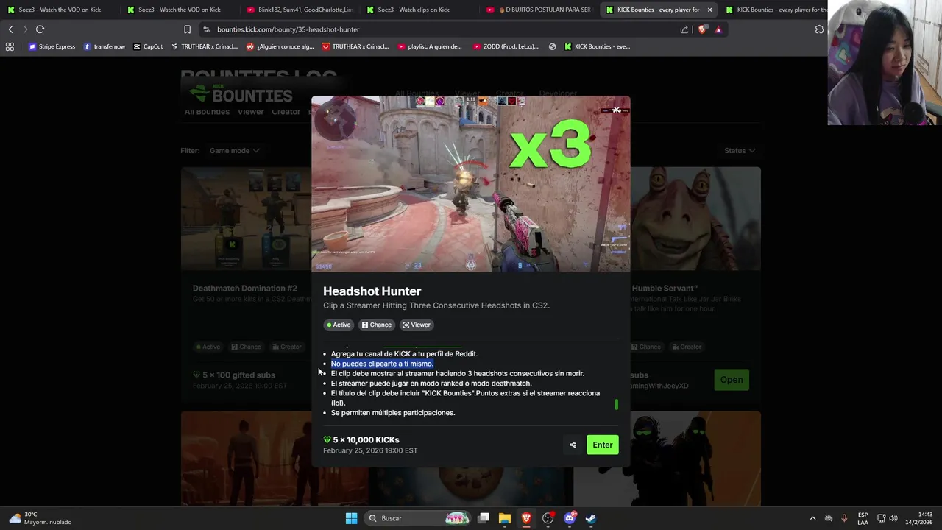Open the CapCut bookmark
This screenshot has height=530, width=942.
tap(148, 46)
